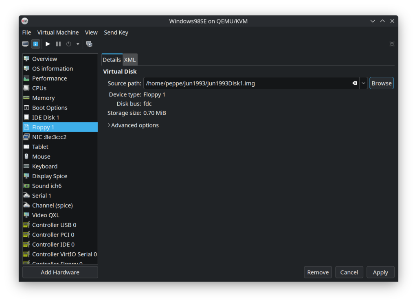Start the virtual machine with the play icon
This screenshot has height=304, width=417.
coord(48,44)
